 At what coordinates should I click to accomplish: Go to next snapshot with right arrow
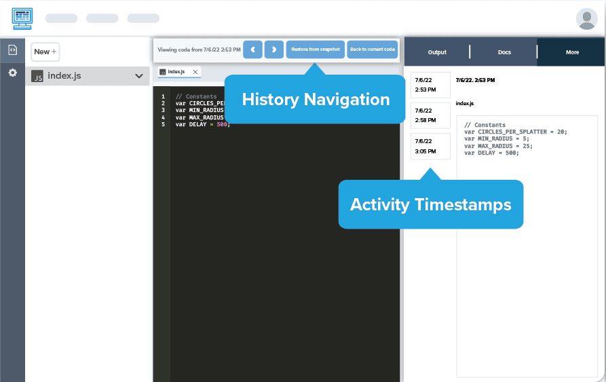274,50
